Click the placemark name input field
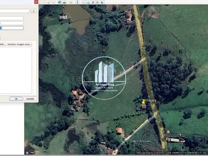 pos(14,11)
